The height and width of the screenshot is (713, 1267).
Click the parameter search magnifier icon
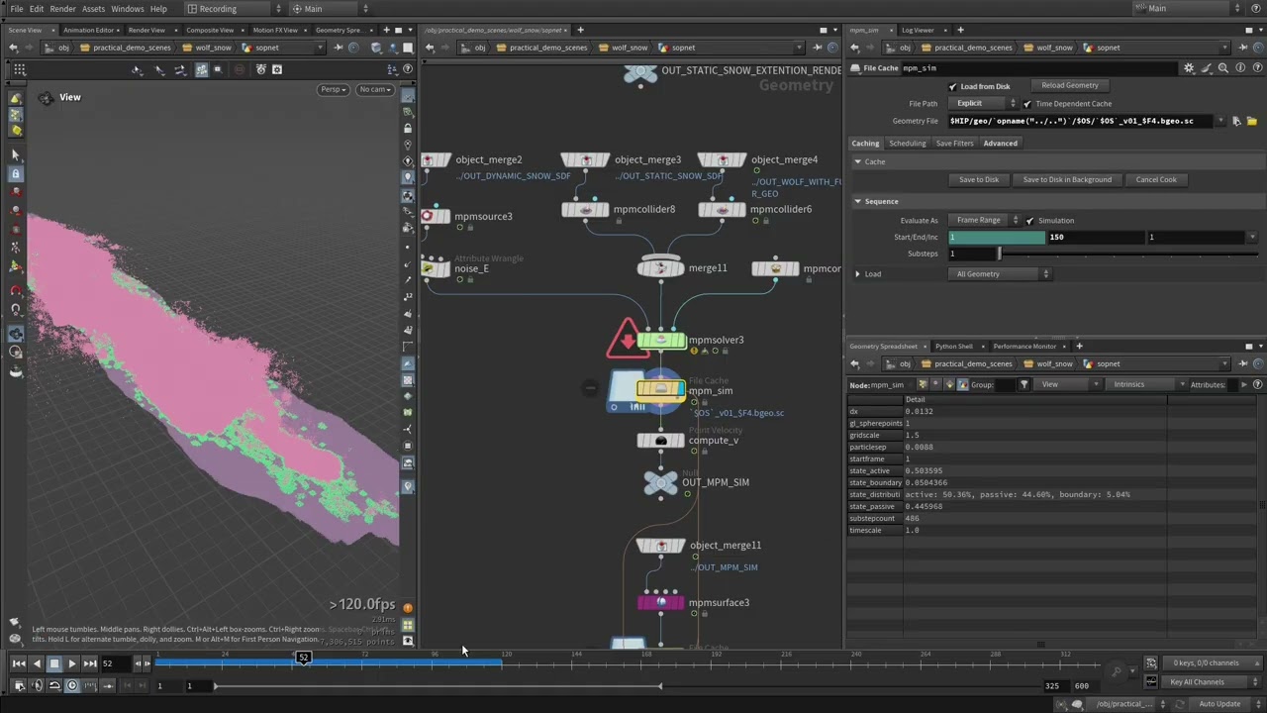(1223, 68)
